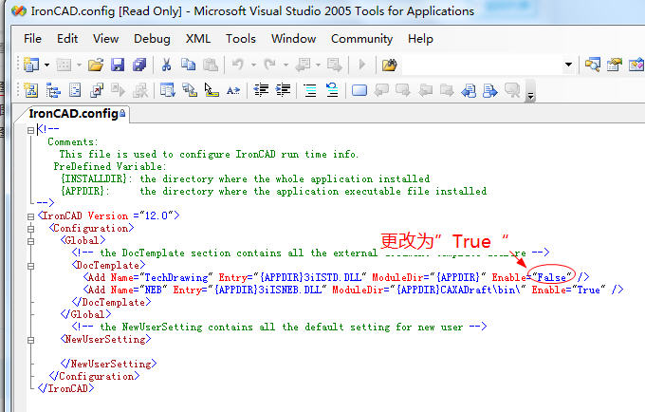Click the Find in Files binoculars icon
This screenshot has width=645, height=412.
coord(389,65)
